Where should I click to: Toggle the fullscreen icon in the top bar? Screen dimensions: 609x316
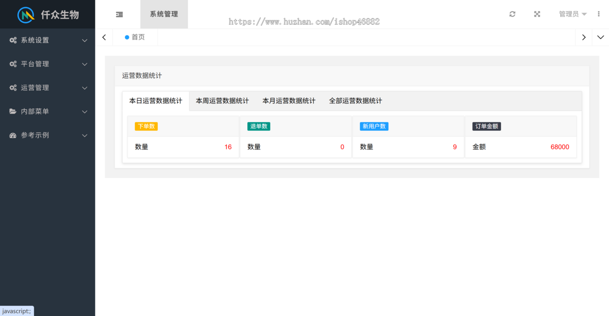pyautogui.click(x=537, y=14)
